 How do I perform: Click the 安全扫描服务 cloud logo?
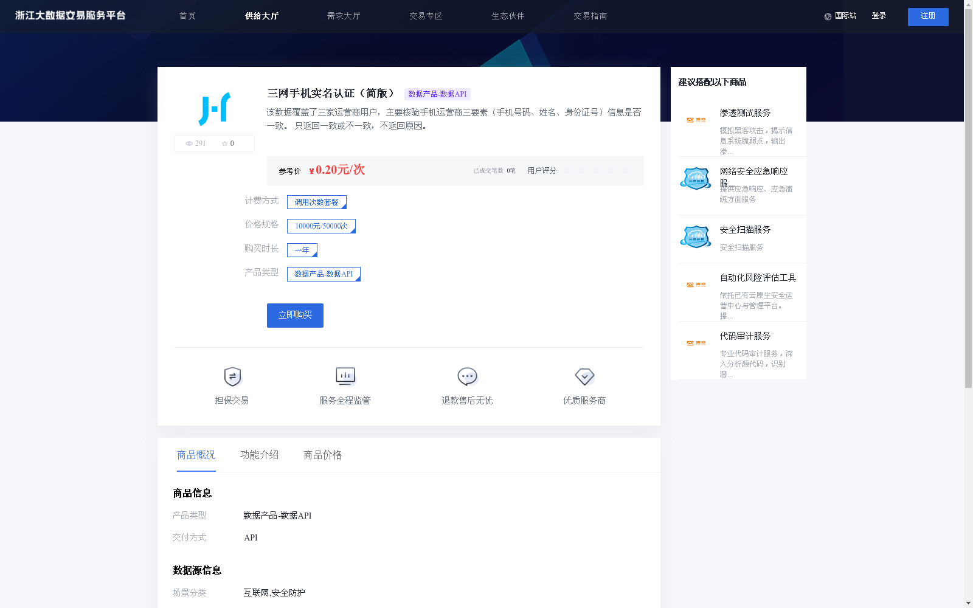pos(696,237)
